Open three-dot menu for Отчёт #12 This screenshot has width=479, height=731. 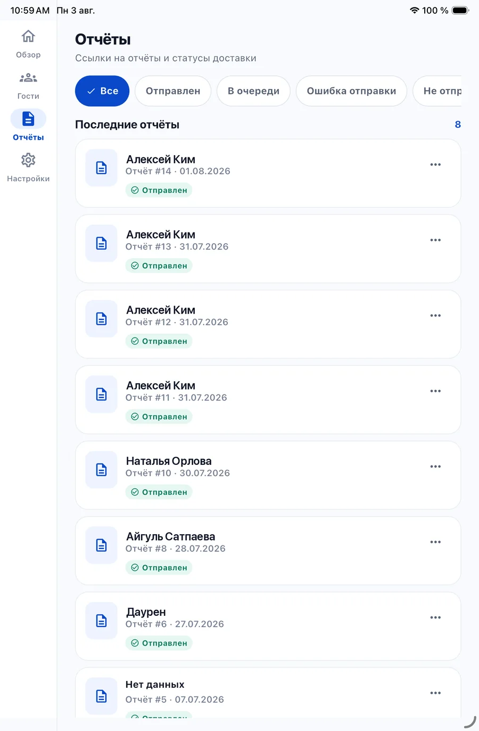(x=435, y=316)
